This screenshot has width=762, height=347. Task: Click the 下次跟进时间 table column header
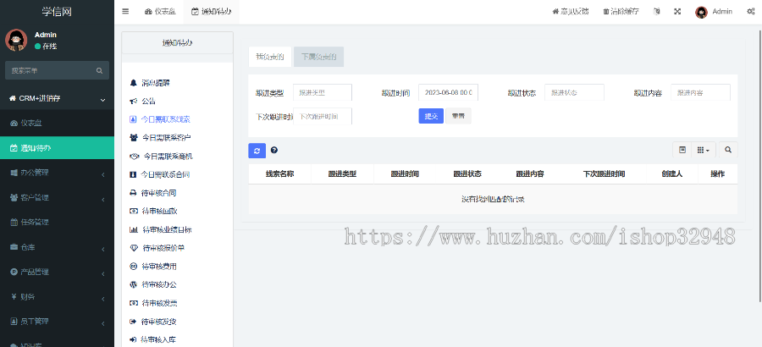tap(604, 174)
